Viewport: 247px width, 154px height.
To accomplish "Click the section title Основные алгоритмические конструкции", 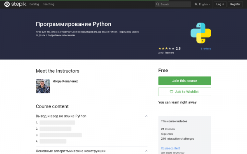I will (70, 151).
